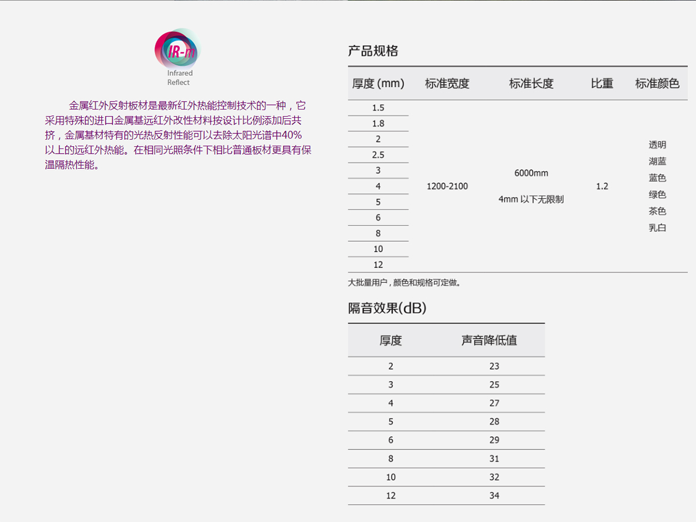Select the 标准颜色 column header
696x522 pixels.
pyautogui.click(x=657, y=84)
